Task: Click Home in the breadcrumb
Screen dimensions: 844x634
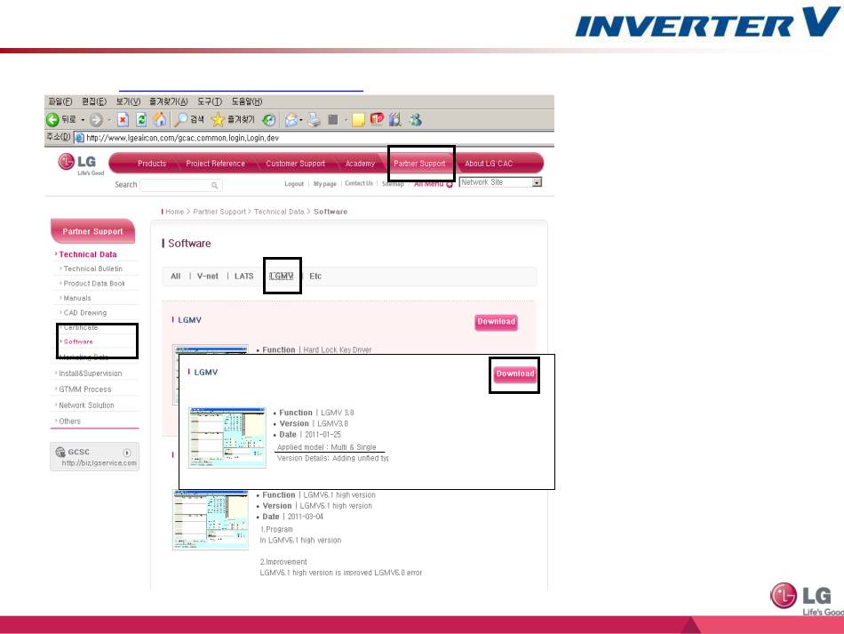Action: coord(174,212)
